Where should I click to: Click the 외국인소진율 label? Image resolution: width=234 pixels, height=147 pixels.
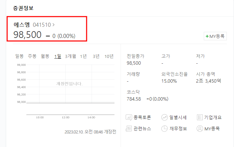point(175,74)
